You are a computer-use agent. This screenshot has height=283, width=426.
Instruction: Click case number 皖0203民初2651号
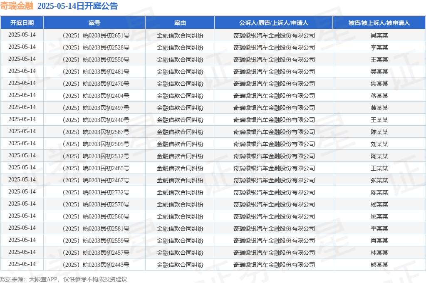pyautogui.click(x=96, y=35)
